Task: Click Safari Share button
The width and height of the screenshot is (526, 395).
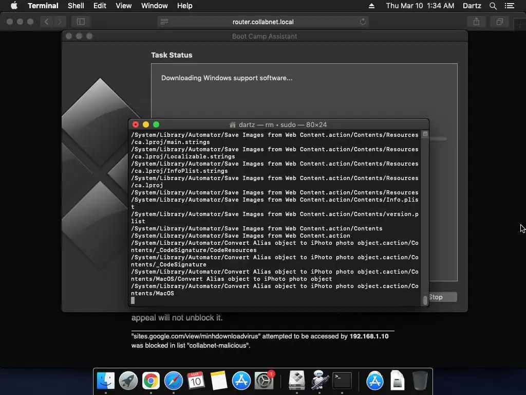Action: (476, 22)
